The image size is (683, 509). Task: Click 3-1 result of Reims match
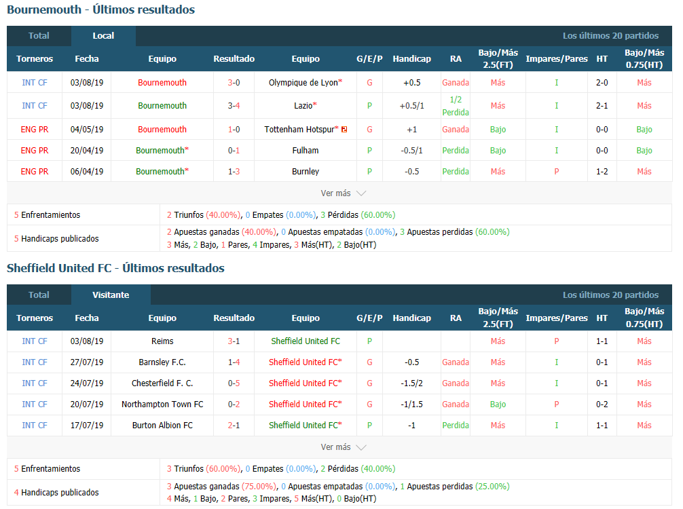pyautogui.click(x=234, y=341)
